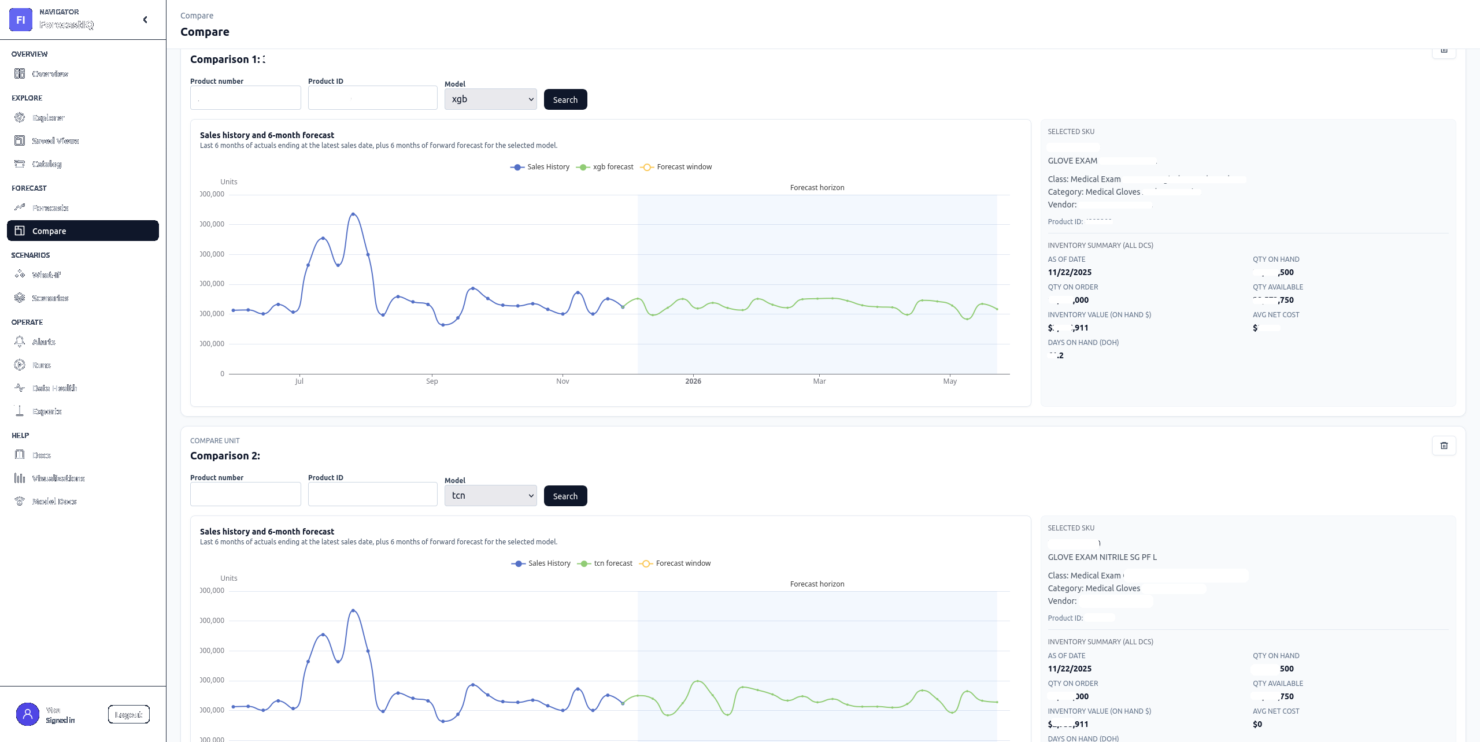Screen dimensions: 1480x742
Task: Click the Visualizations bar chart icon
Action: tap(20, 478)
